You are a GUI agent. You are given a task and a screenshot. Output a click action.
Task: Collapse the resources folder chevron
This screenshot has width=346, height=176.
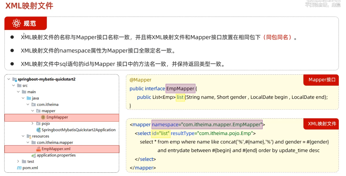point(23,136)
